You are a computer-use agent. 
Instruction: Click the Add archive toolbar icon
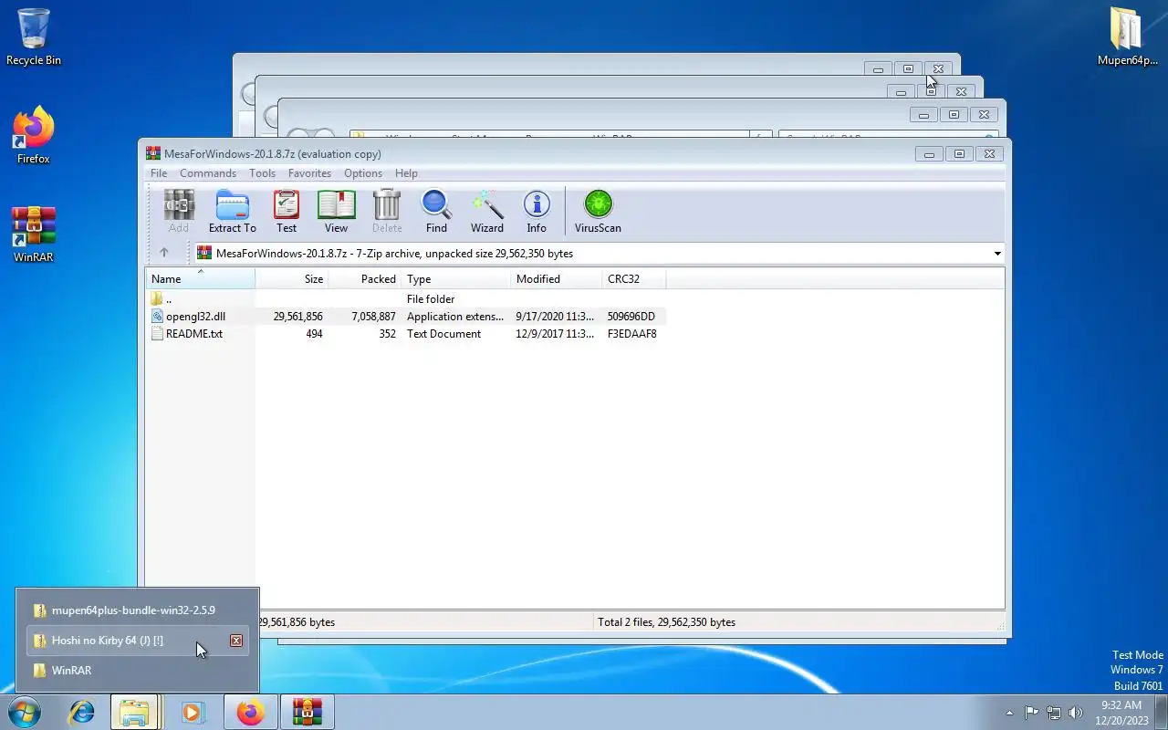pyautogui.click(x=179, y=212)
